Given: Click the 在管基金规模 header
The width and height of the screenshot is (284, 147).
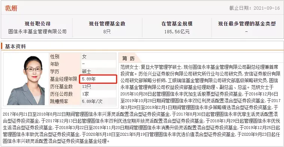Looking at the screenshot, I should 177,24.
